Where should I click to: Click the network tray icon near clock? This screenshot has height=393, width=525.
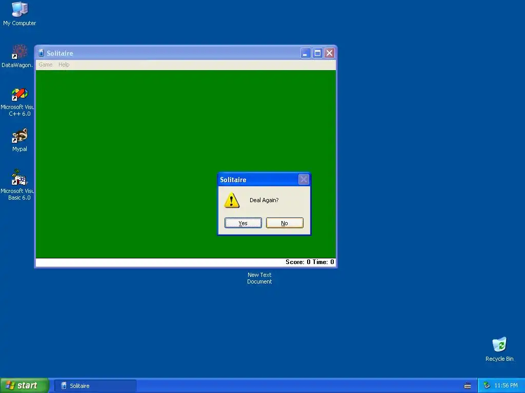pos(487,386)
